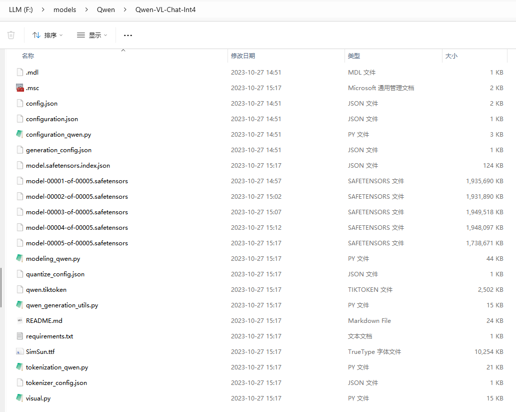Image resolution: width=516 pixels, height=412 pixels.
Task: Open the 显示 view options dropdown
Action: 92,35
